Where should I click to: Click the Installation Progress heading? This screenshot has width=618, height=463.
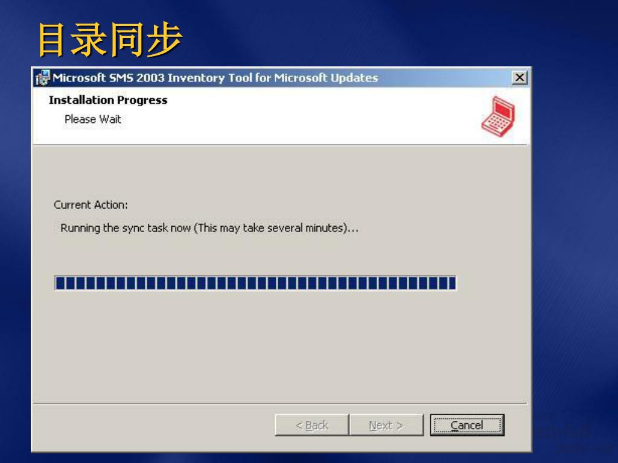(x=108, y=100)
